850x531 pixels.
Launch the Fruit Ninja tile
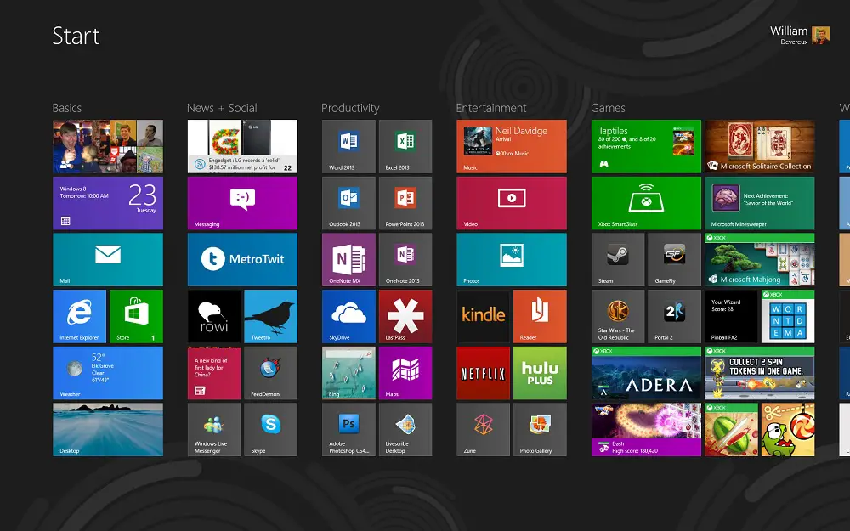731,429
